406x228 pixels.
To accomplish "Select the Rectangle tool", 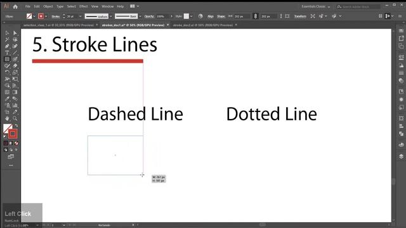I will [7, 59].
